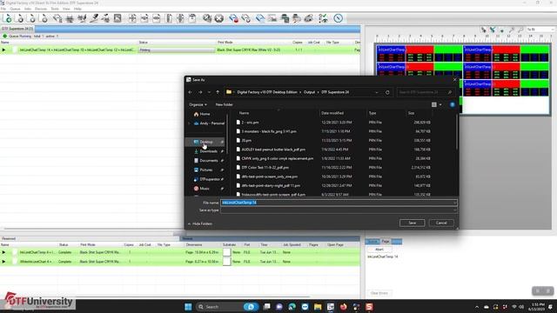This screenshot has height=313, width=557.
Task: Click the substrate swatch on the WhiteInkLimitChart 4 row
Action: pyautogui.click(x=226, y=262)
